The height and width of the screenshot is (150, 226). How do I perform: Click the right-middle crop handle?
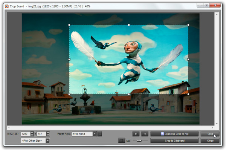click(188, 60)
